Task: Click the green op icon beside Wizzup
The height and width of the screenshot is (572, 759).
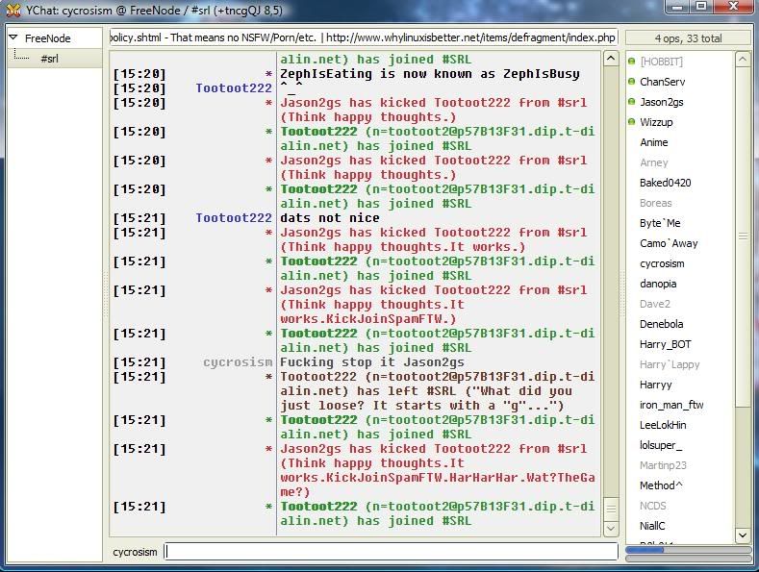Action: click(631, 122)
